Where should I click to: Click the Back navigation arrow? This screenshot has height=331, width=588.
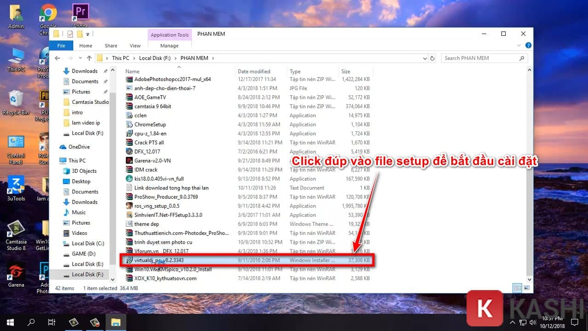[57, 58]
